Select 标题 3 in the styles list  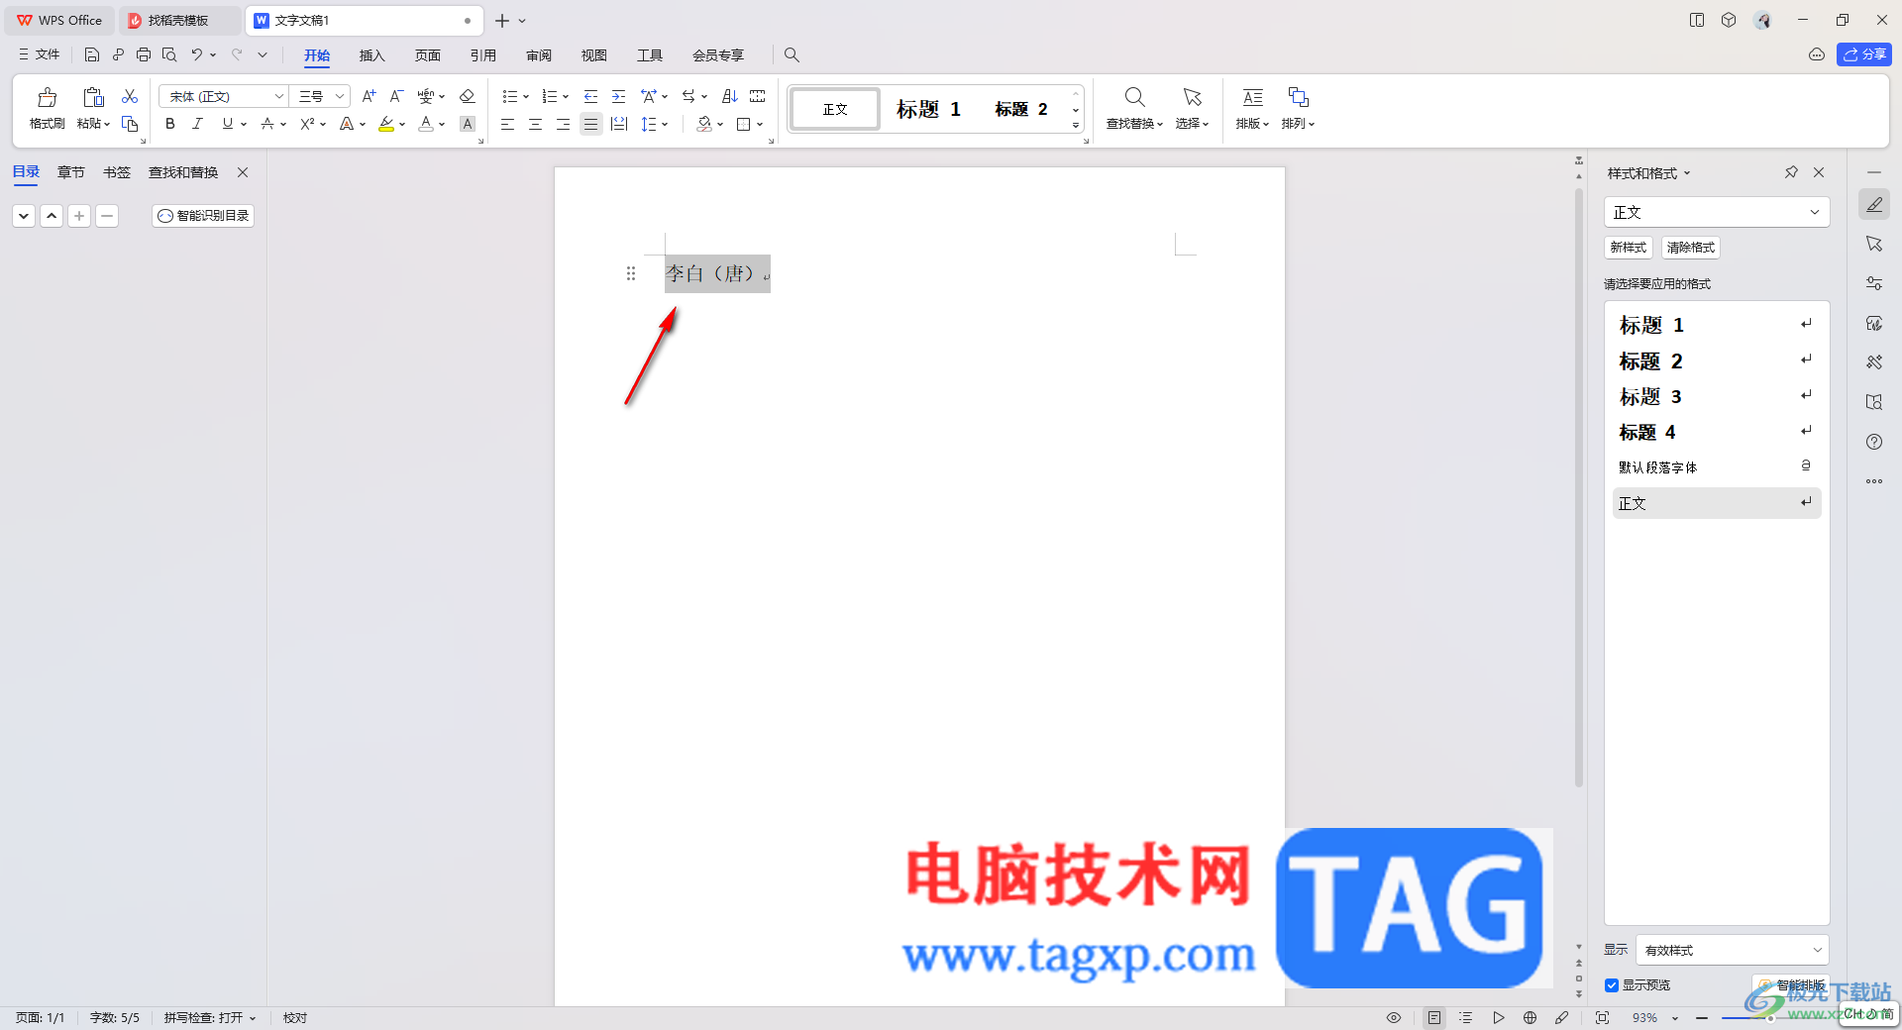point(1717,397)
